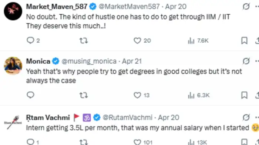Open Grok icon on Rtam Vachmi's tweet
This screenshot has height=145, width=259.
coord(246,117)
